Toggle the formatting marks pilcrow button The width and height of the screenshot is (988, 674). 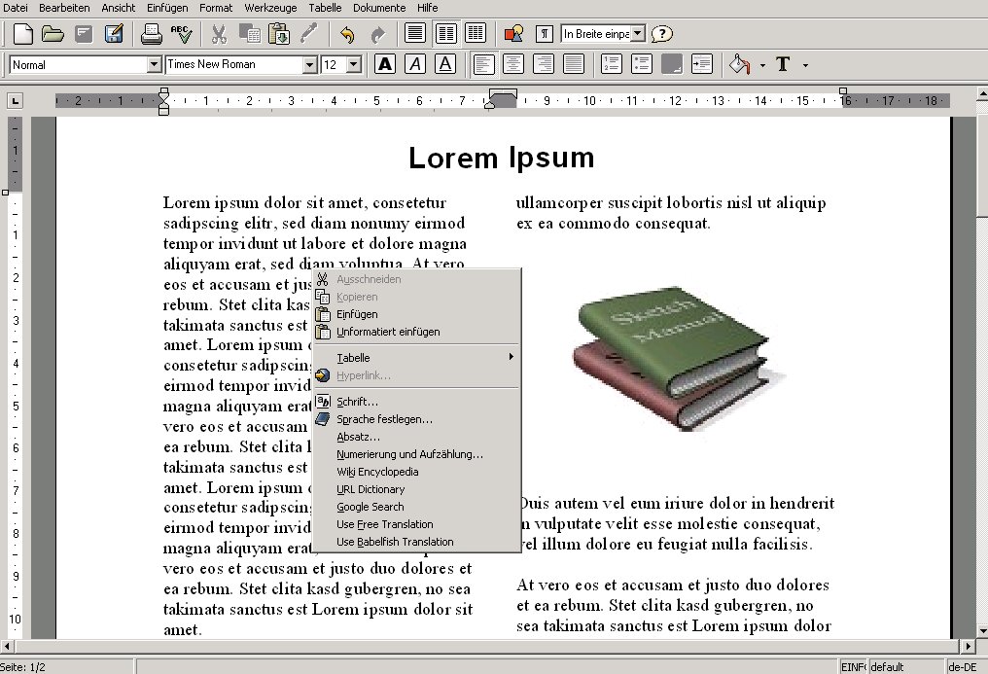tap(545, 34)
